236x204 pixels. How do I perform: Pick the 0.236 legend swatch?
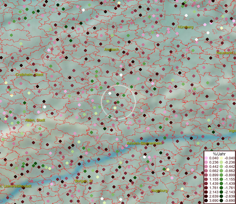[x=206, y=162]
